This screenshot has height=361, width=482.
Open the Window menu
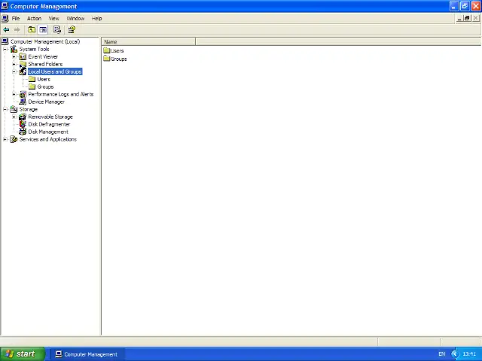tap(75, 18)
